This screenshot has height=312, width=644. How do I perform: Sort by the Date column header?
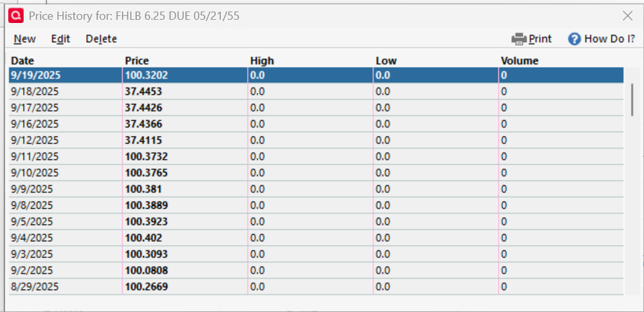pyautogui.click(x=22, y=61)
